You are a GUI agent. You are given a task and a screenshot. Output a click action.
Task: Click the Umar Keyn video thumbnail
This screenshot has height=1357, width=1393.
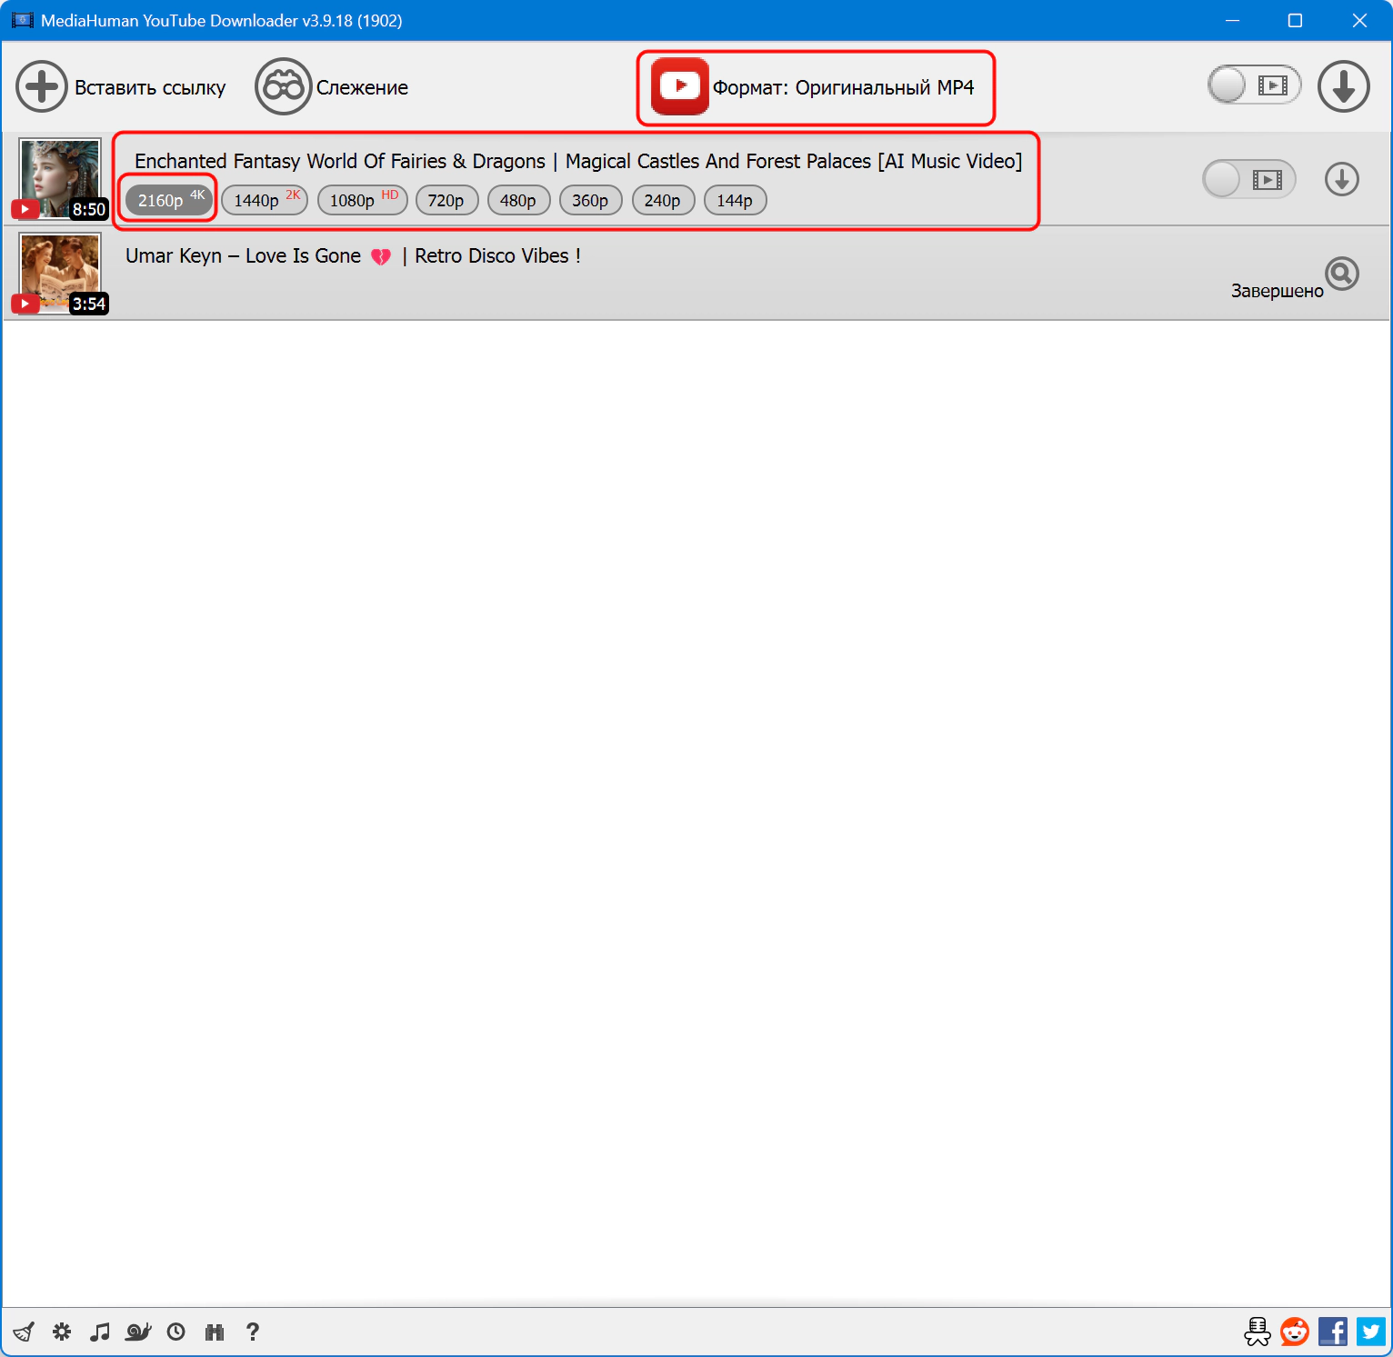click(60, 273)
